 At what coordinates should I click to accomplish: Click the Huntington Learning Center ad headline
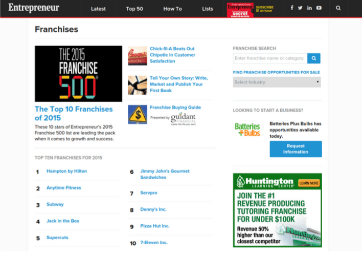(271, 207)
